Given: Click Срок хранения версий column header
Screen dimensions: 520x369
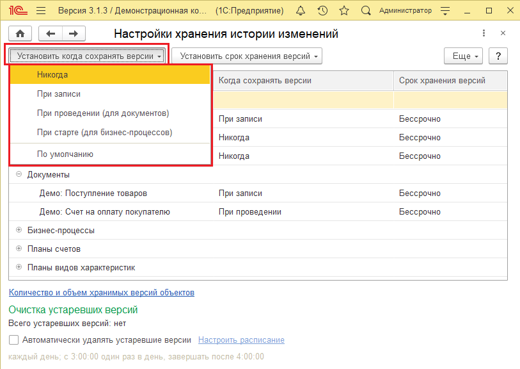Looking at the screenshot, I should pos(450,81).
